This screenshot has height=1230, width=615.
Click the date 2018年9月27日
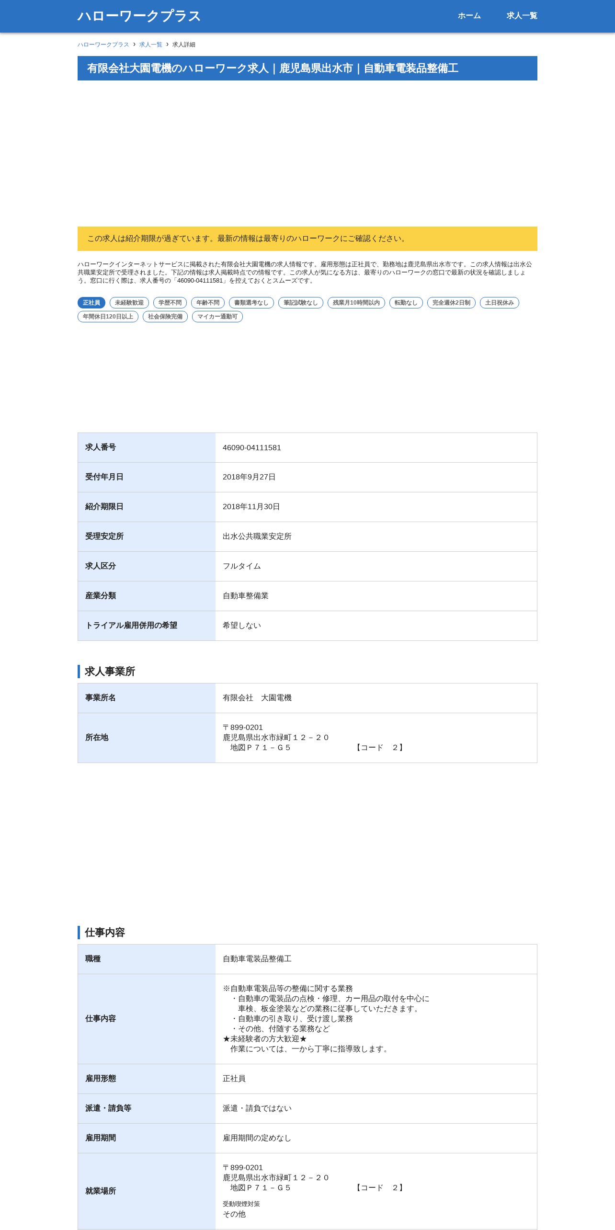click(249, 477)
